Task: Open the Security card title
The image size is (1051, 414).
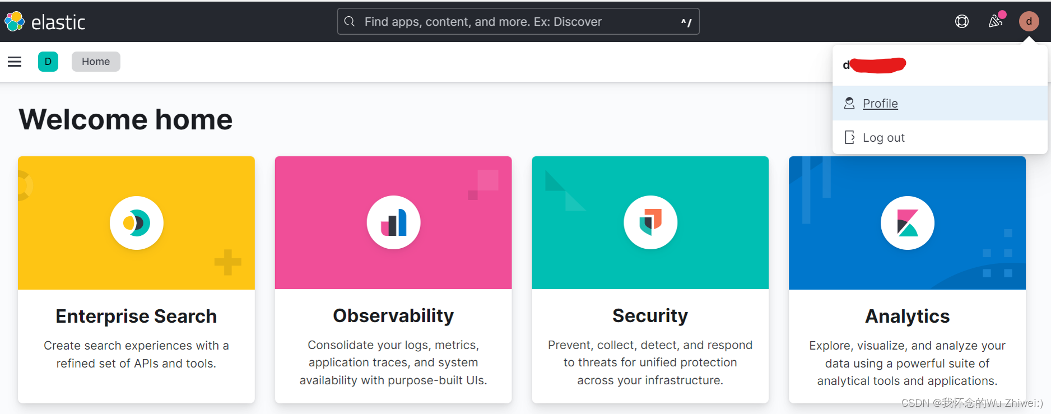Action: (x=650, y=315)
